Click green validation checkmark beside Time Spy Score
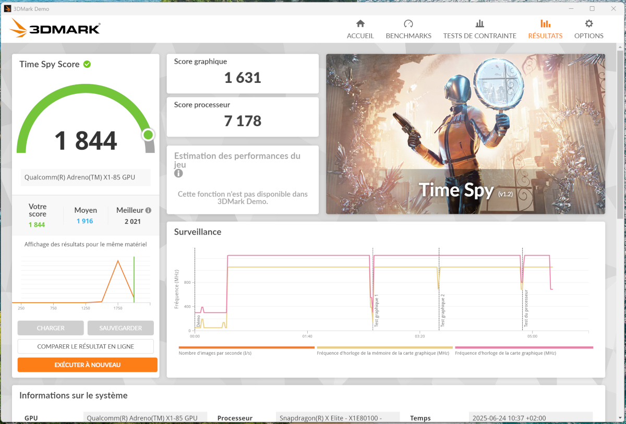626x424 pixels. (x=87, y=64)
